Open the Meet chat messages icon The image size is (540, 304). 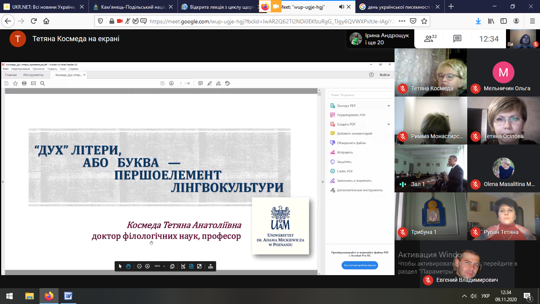point(457,39)
